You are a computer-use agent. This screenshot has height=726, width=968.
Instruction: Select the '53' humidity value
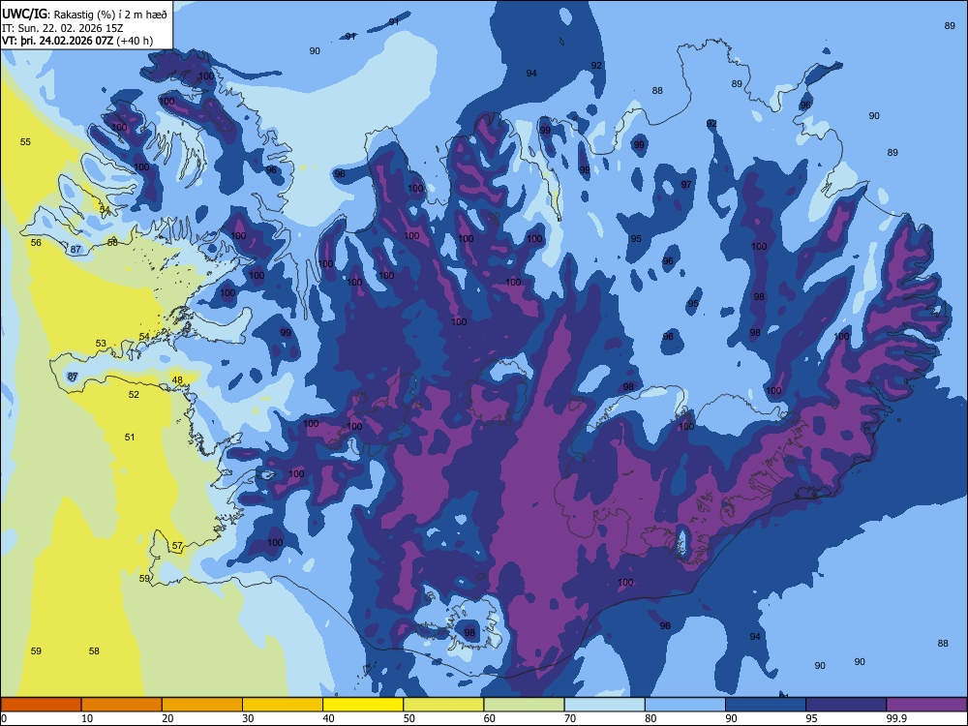[x=101, y=344]
